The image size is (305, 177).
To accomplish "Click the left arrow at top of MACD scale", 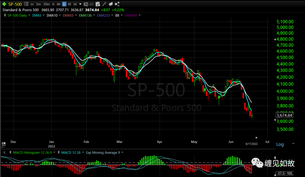I will point(275,157).
